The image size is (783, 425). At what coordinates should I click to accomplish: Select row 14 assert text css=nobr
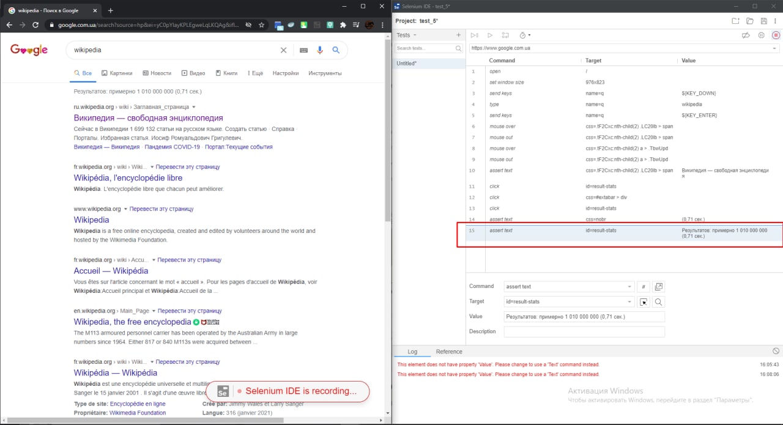click(624, 220)
